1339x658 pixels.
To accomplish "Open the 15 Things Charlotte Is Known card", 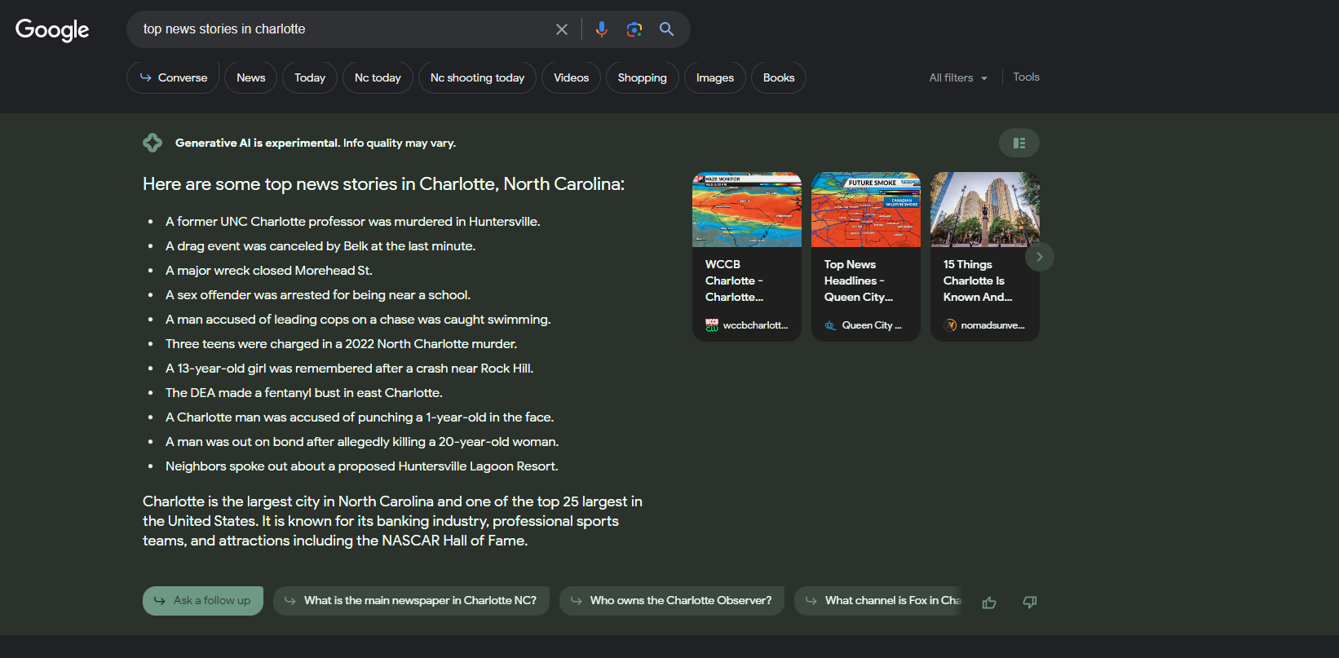I will (985, 257).
